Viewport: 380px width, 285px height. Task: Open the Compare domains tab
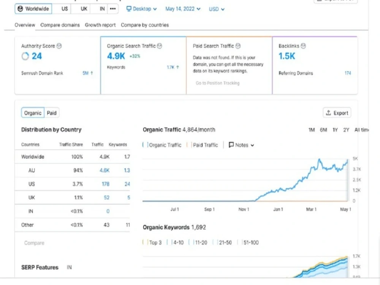coord(60,25)
